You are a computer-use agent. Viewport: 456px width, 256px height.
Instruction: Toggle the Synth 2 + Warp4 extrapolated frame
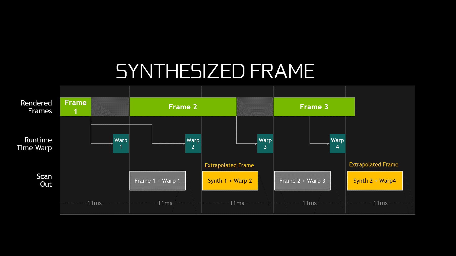coord(374,180)
